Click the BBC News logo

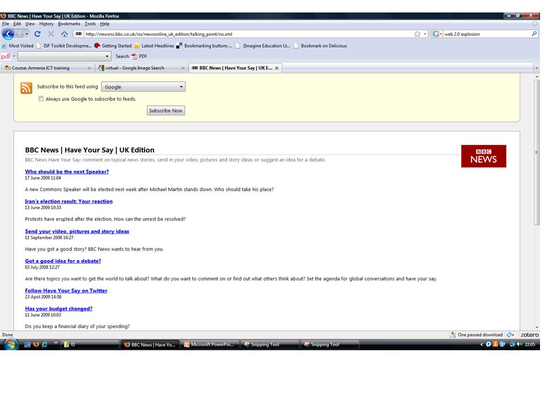click(x=483, y=156)
